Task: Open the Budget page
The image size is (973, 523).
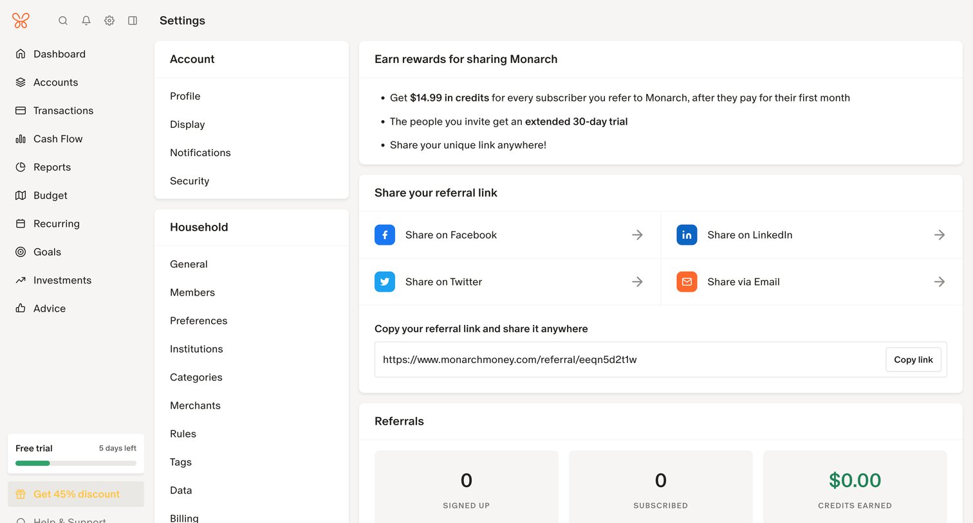Action: (x=76, y=195)
